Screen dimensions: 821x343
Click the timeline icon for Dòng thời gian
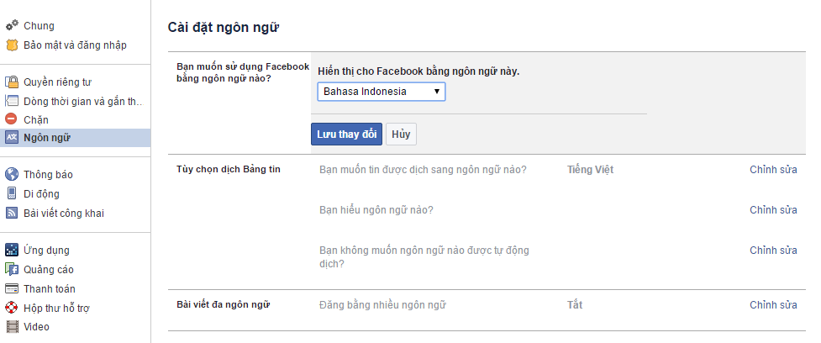click(12, 101)
